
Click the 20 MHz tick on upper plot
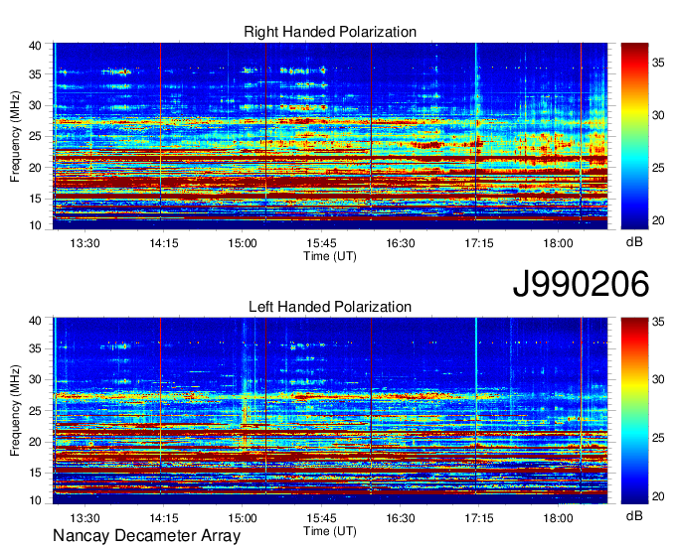[x=35, y=168]
